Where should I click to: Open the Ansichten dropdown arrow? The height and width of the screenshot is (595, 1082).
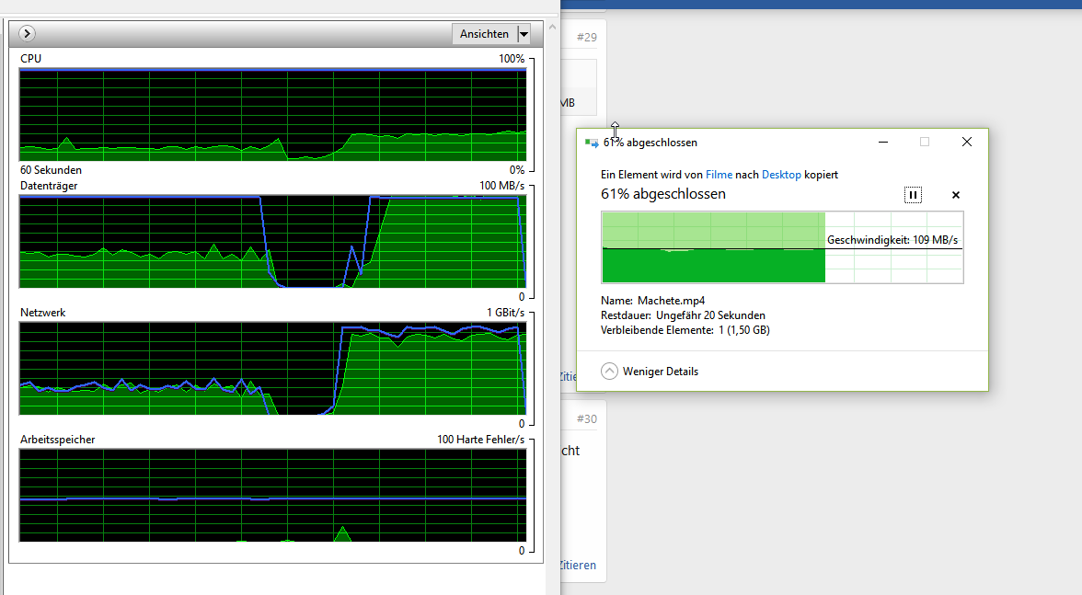coord(522,33)
